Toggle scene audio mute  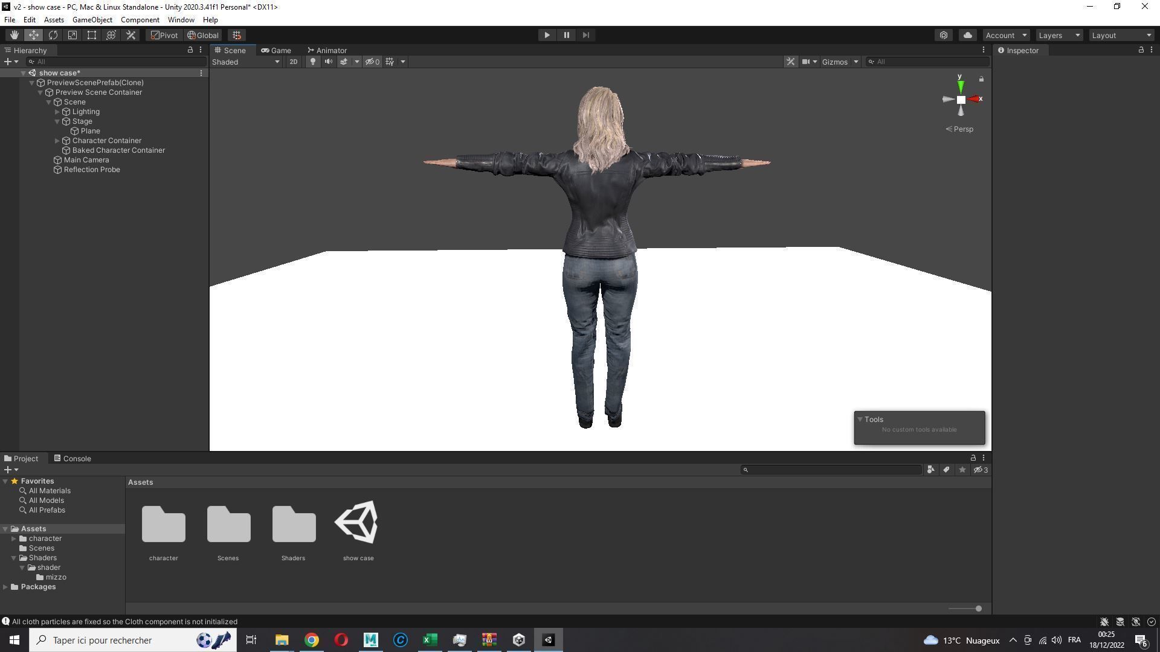[x=328, y=62]
